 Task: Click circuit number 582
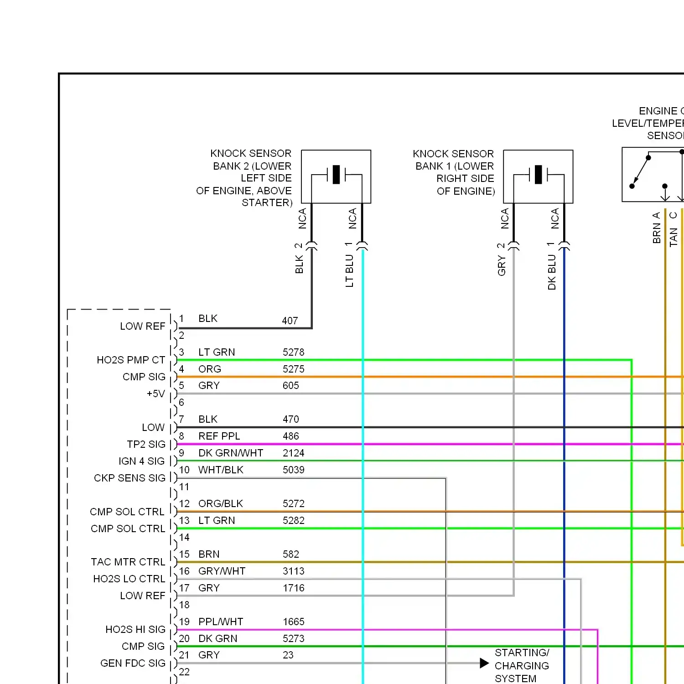tap(290, 554)
